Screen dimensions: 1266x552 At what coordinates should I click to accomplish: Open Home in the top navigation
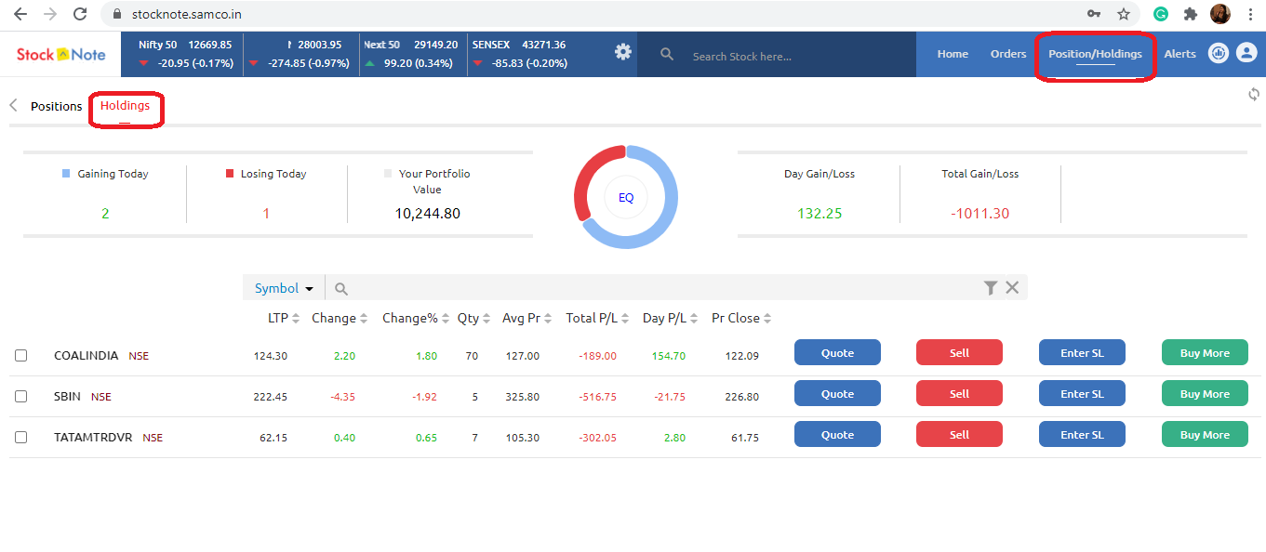coord(953,54)
